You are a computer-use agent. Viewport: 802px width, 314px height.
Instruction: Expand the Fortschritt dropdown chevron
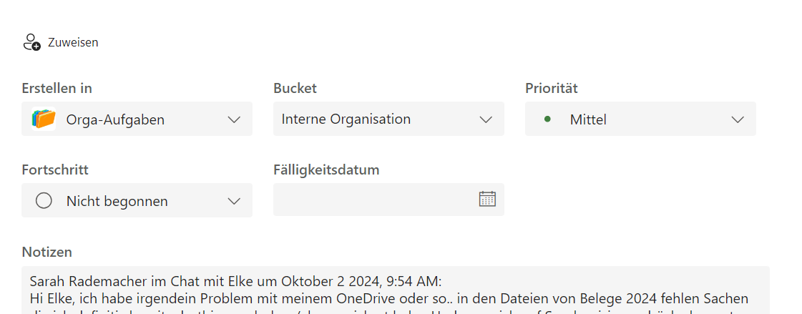pos(234,201)
